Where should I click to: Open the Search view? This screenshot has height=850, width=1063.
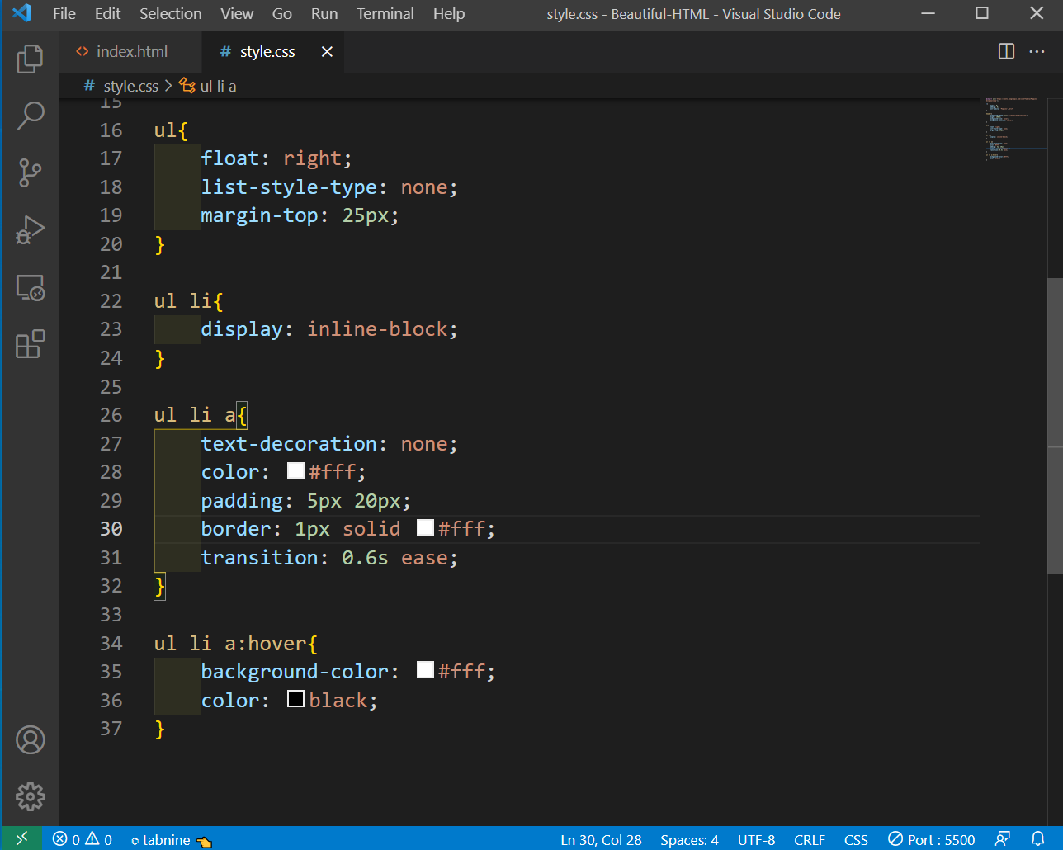(x=30, y=116)
